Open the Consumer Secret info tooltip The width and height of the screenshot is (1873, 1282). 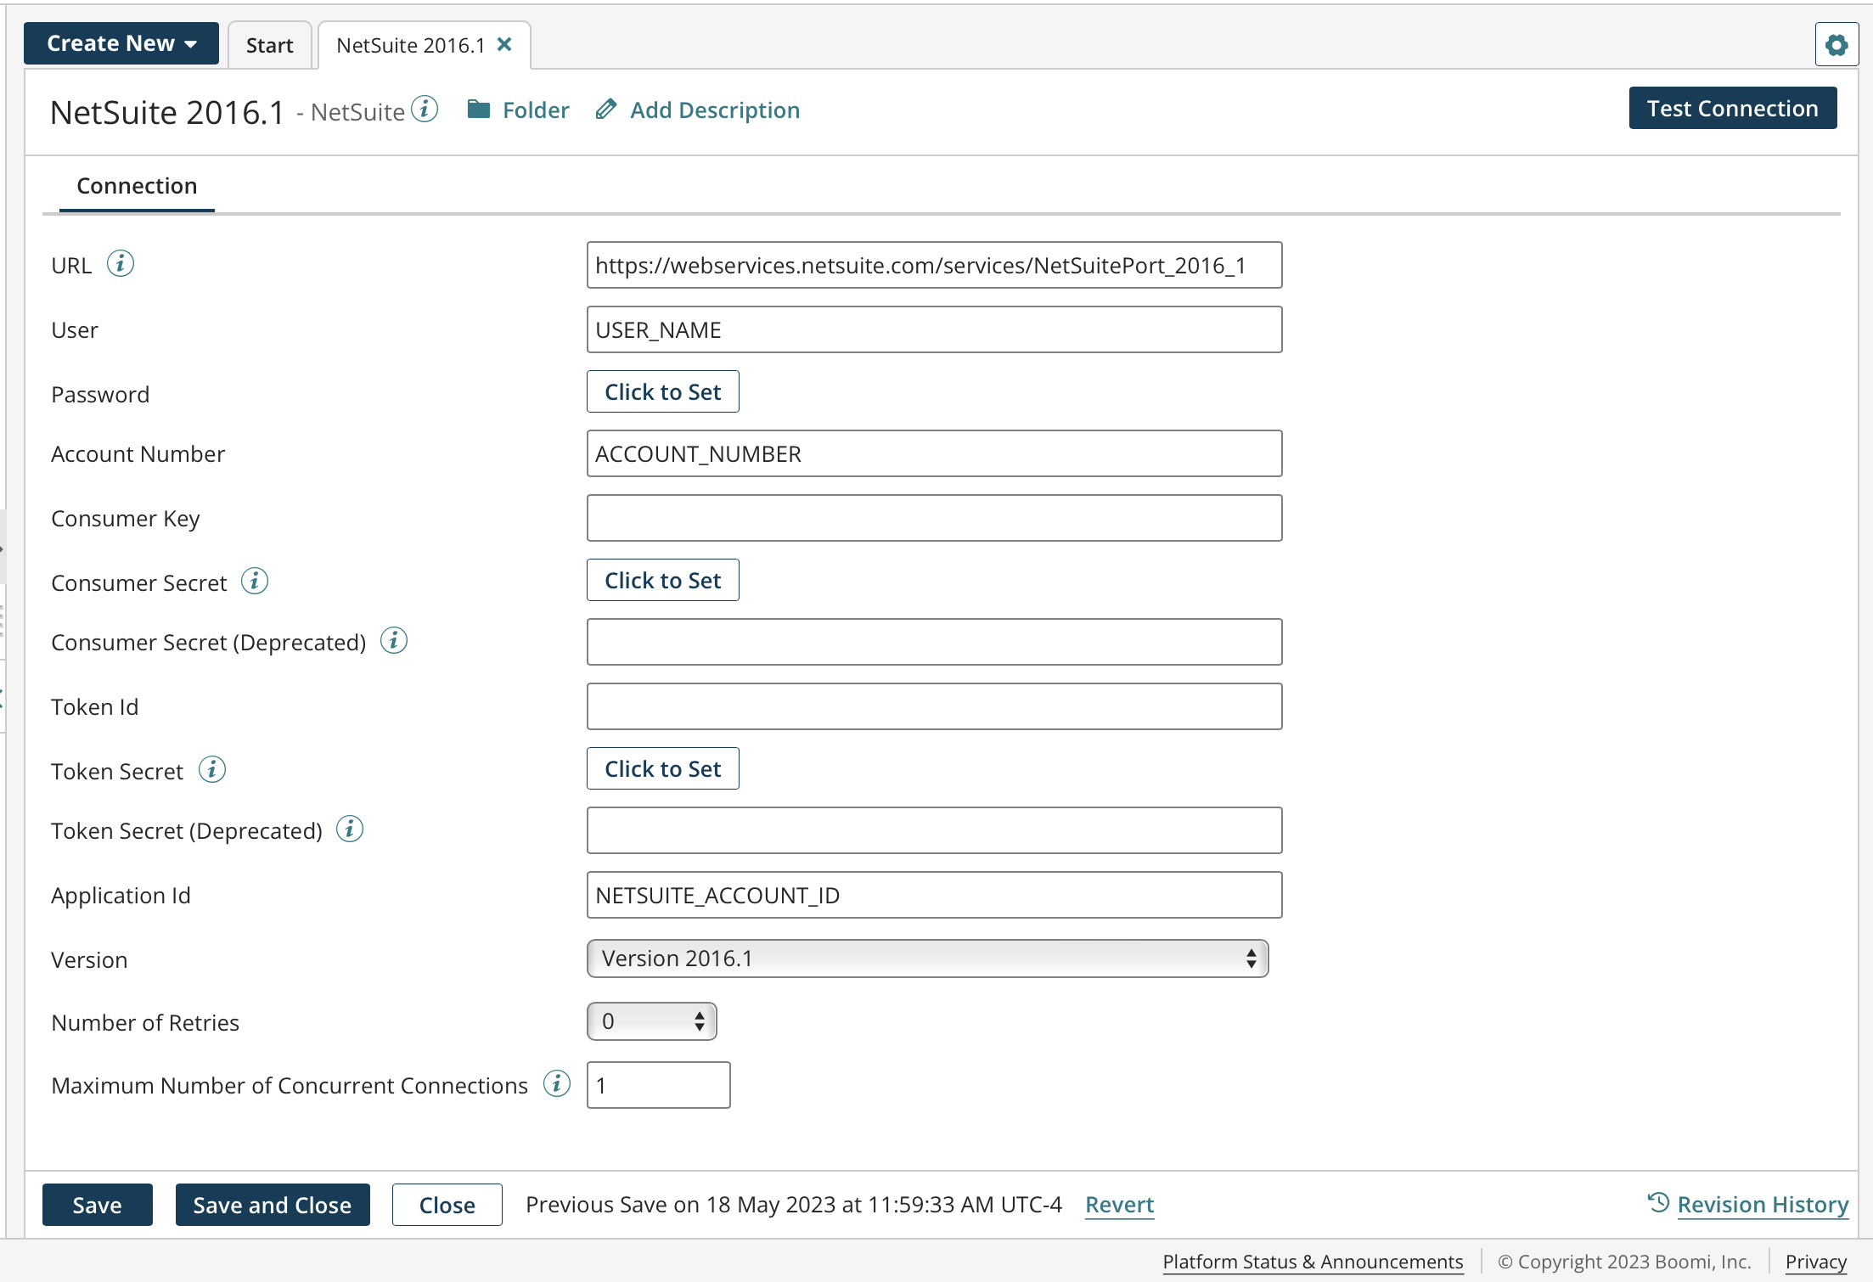tap(254, 581)
